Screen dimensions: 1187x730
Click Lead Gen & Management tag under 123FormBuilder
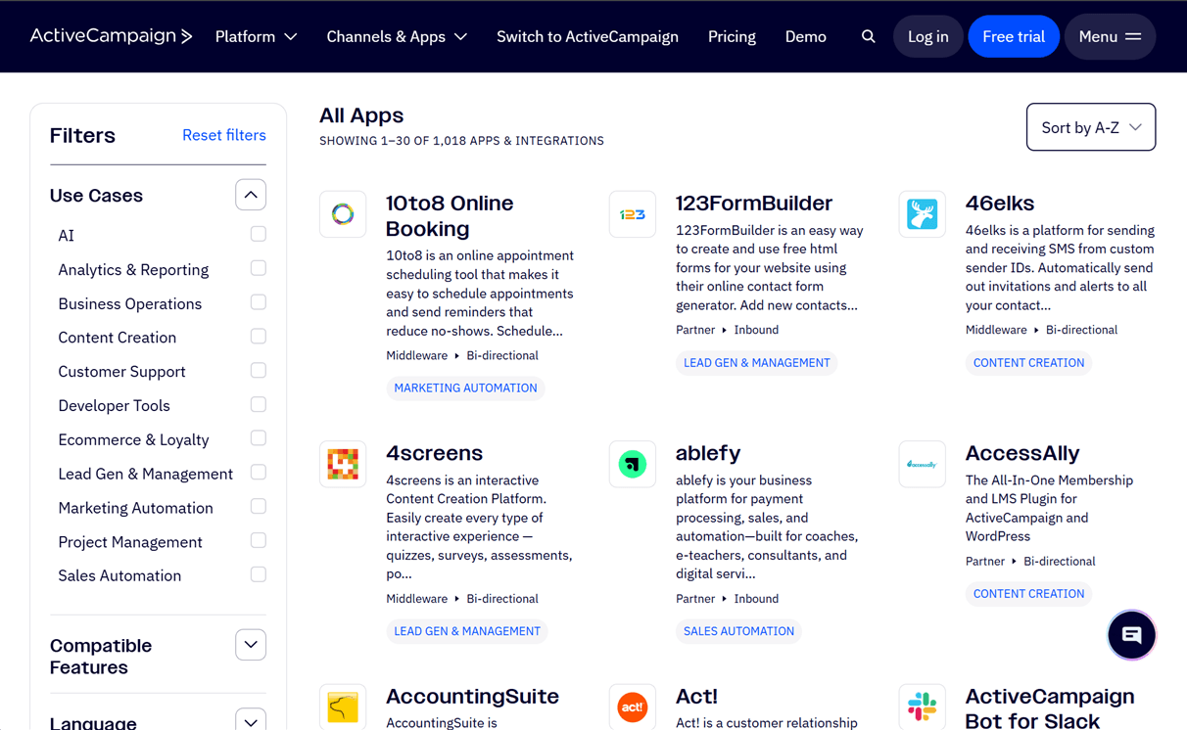[757, 363]
